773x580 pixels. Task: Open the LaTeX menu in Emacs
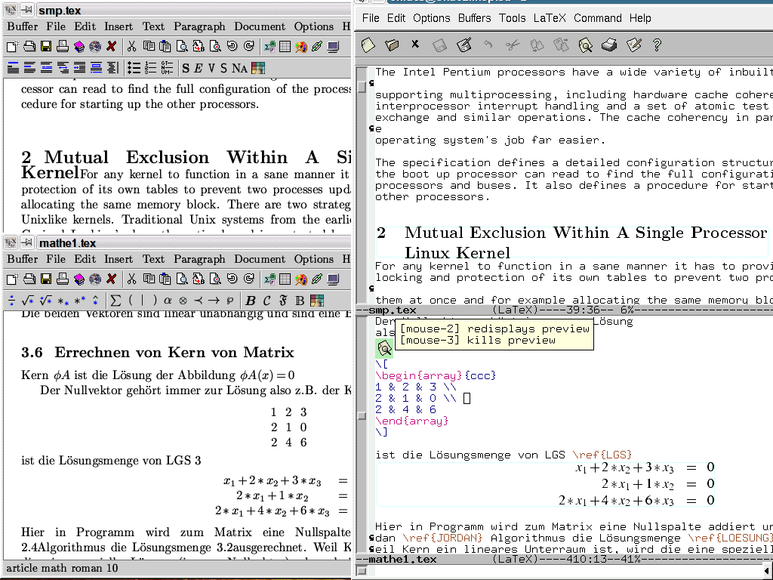pyautogui.click(x=550, y=18)
